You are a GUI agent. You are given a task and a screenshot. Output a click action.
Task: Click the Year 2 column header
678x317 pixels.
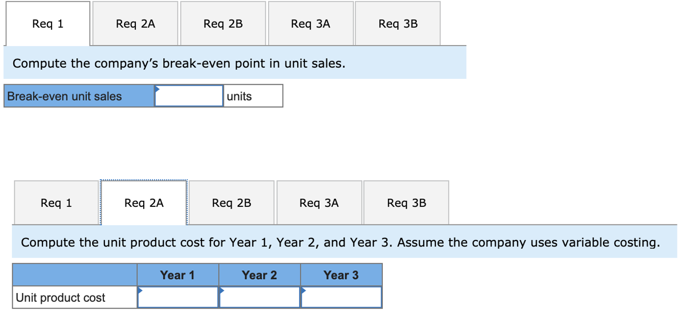[259, 275]
